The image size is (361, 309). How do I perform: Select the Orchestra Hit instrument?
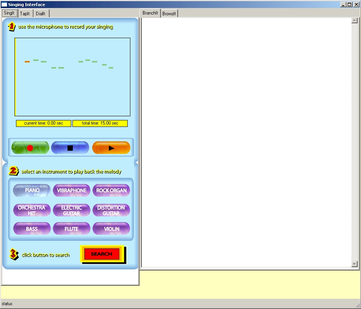click(32, 210)
